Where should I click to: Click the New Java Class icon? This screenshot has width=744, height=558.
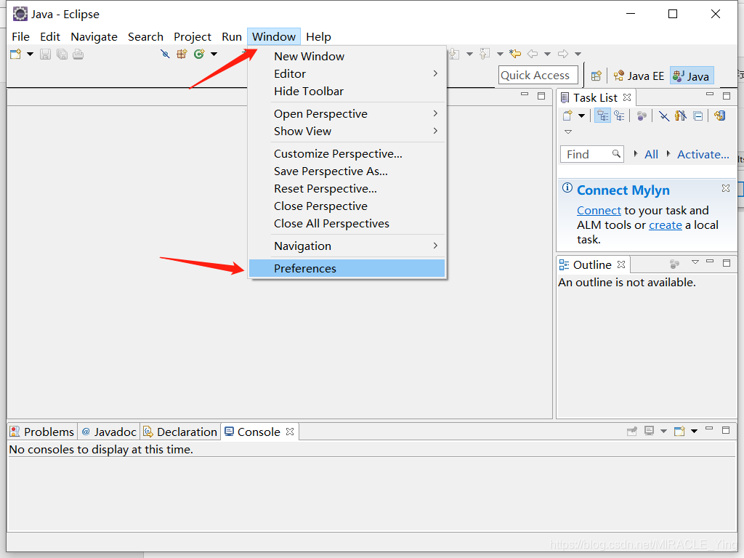pyautogui.click(x=199, y=54)
